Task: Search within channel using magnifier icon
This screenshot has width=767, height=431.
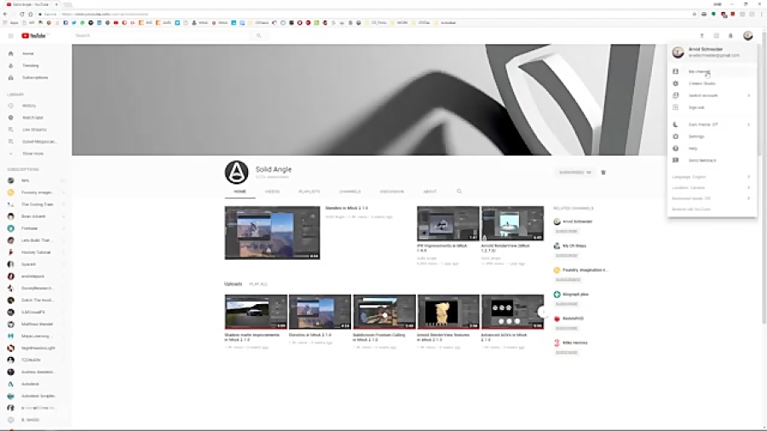Action: (458, 192)
